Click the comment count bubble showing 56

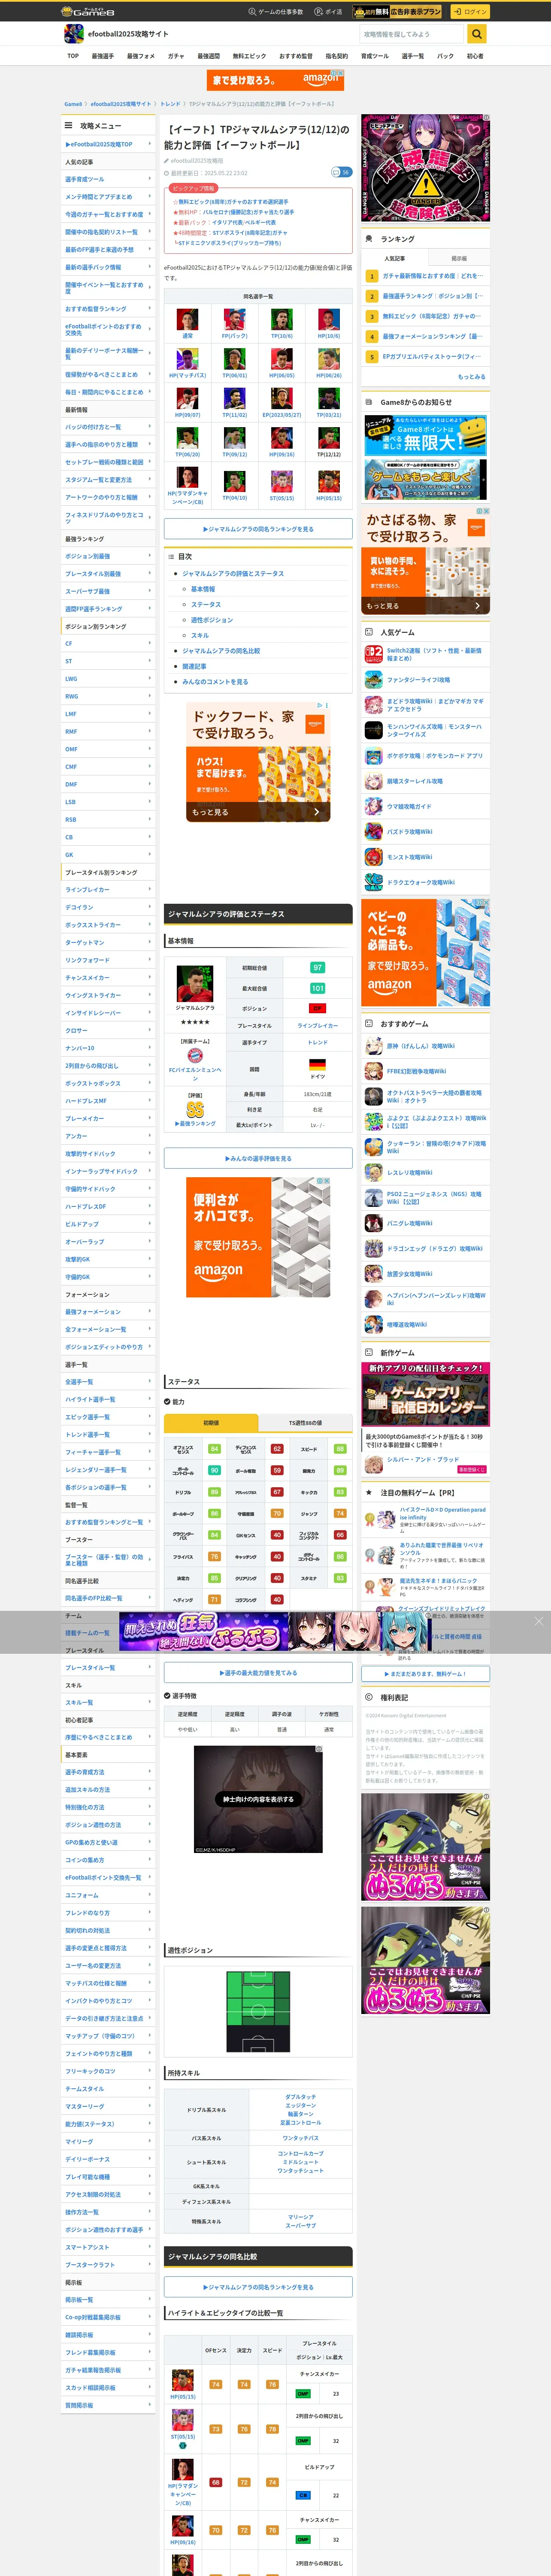tap(341, 172)
